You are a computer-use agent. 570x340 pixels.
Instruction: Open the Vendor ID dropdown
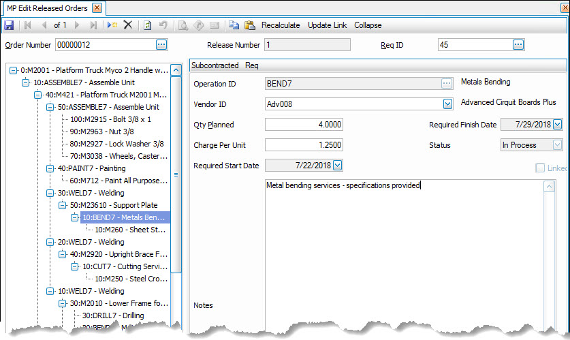(x=447, y=104)
